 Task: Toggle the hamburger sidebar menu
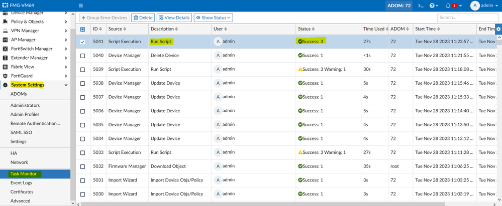pyautogui.click(x=80, y=6)
